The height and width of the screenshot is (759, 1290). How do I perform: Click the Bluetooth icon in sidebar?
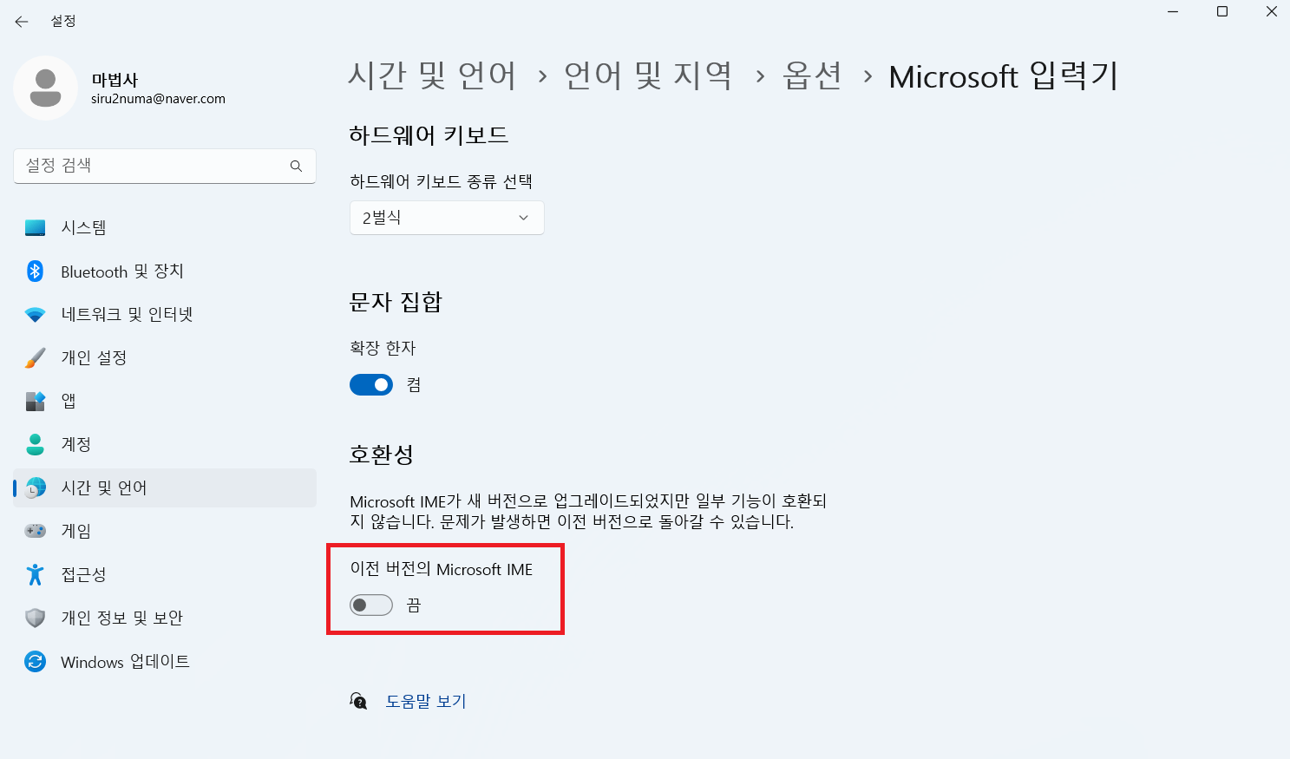tap(35, 272)
